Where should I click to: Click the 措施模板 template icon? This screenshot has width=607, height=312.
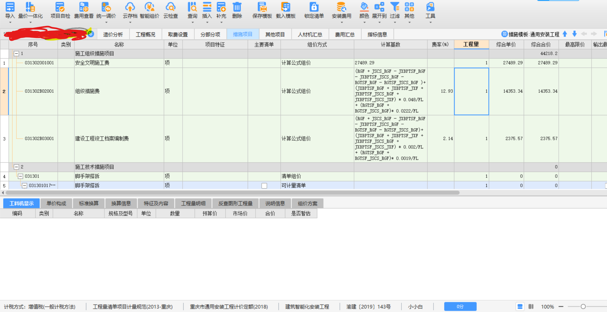pyautogui.click(x=505, y=34)
